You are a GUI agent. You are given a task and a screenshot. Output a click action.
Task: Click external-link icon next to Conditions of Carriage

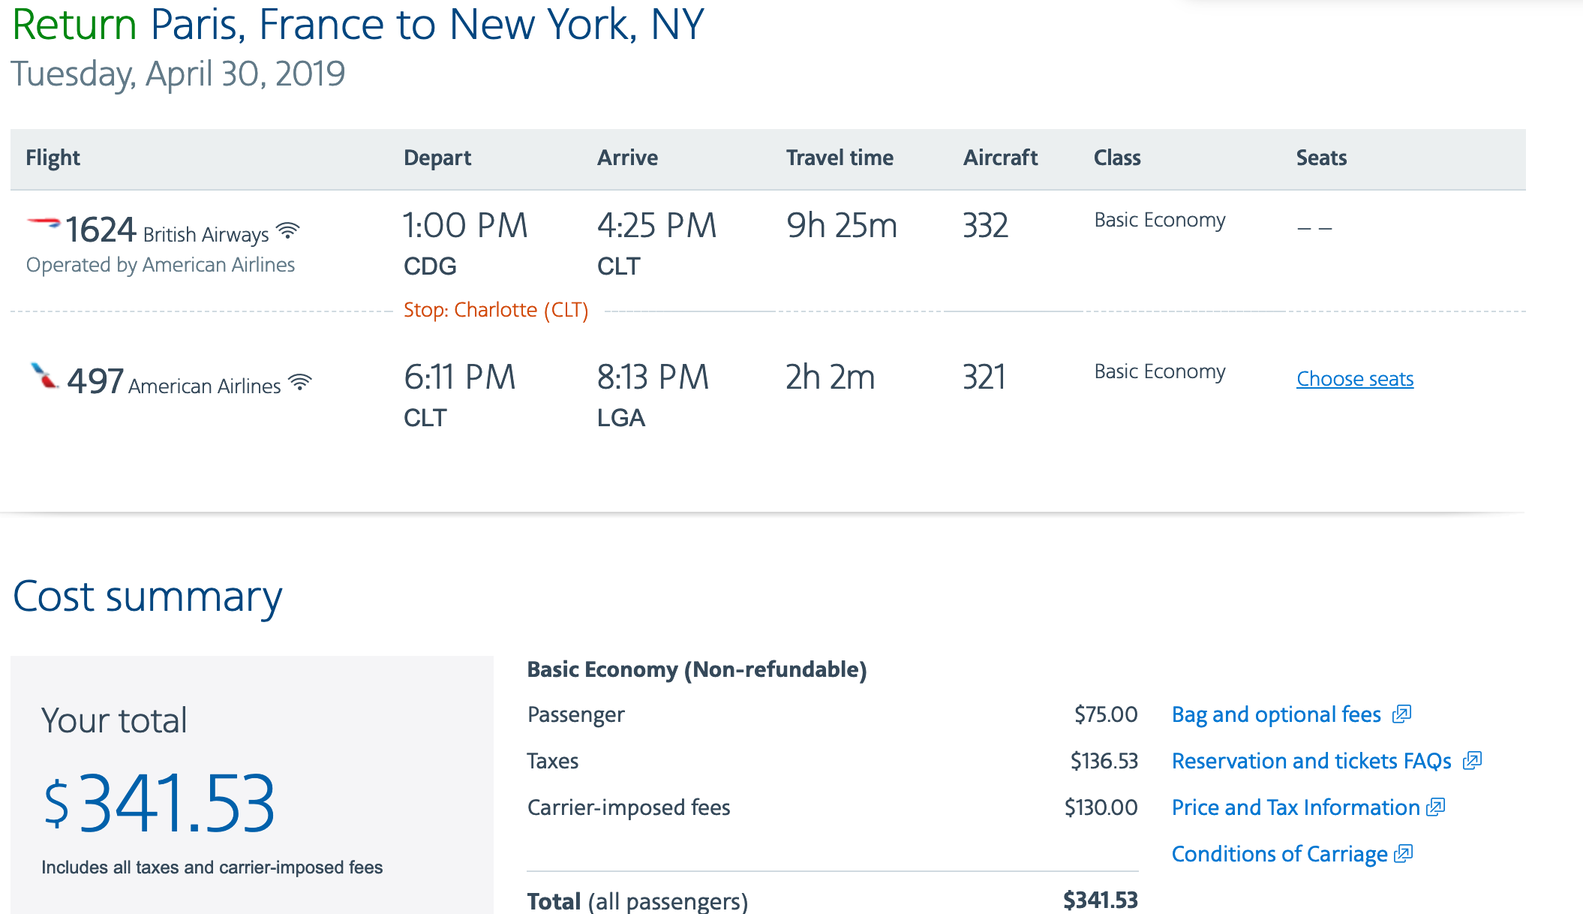[1403, 853]
